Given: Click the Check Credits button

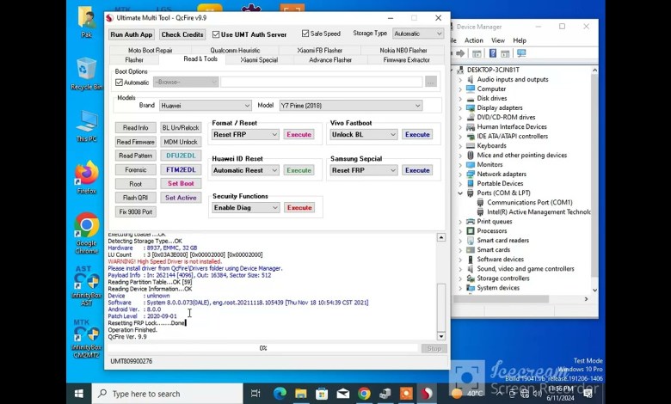Looking at the screenshot, I should click(182, 34).
